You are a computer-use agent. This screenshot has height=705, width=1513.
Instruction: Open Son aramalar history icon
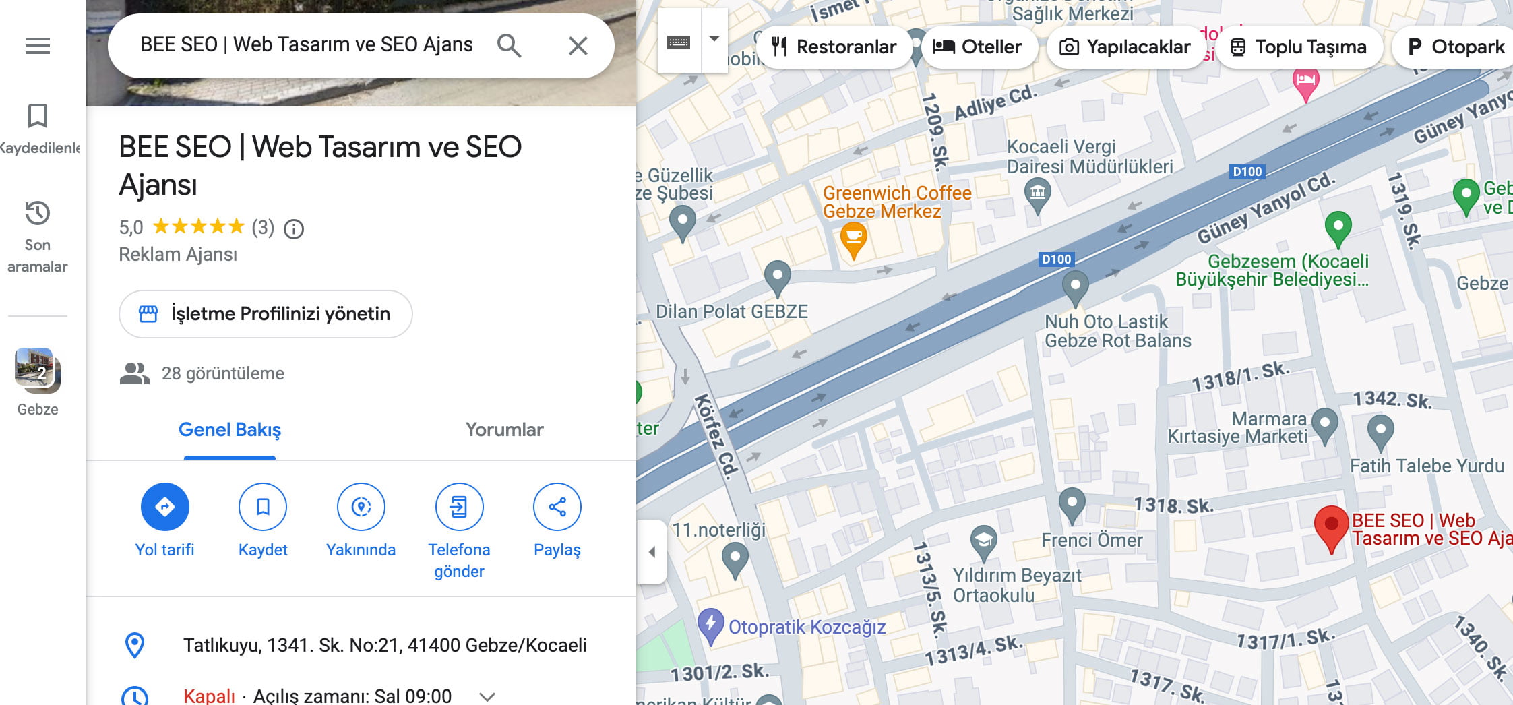click(38, 213)
